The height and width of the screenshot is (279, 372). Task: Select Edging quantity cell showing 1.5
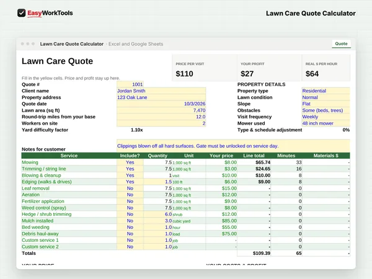pos(157,182)
